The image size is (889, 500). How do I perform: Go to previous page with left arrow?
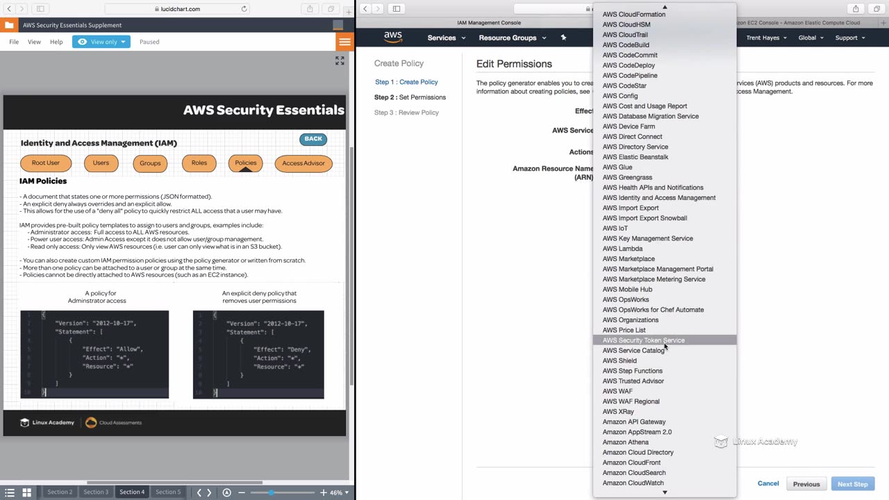point(199,492)
